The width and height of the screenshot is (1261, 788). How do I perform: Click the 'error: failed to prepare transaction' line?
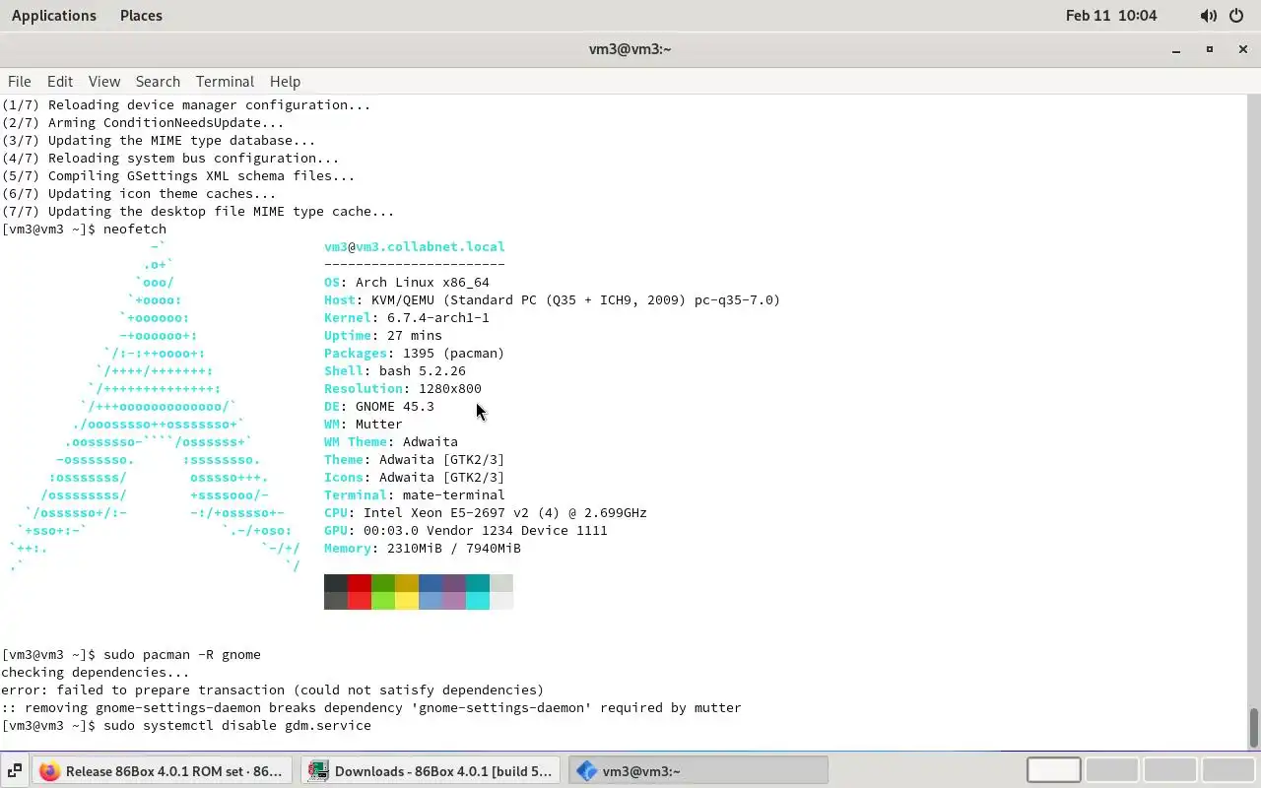pos(273,690)
